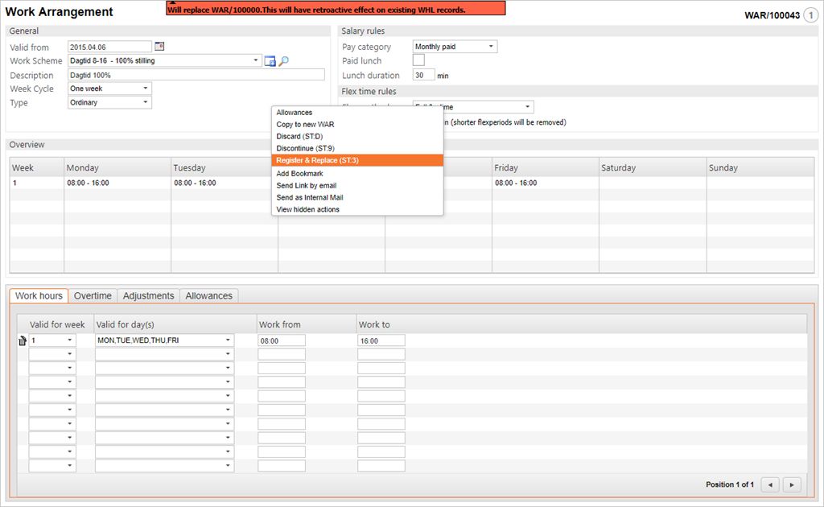This screenshot has width=824, height=507.
Task: Open the Adjustments tab
Action: (148, 296)
